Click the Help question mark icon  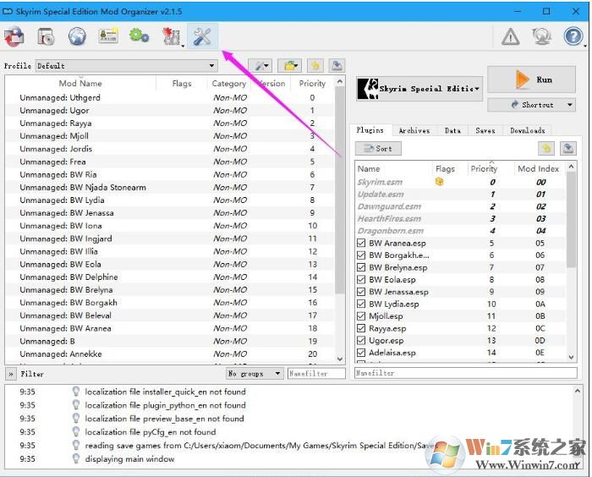(573, 36)
